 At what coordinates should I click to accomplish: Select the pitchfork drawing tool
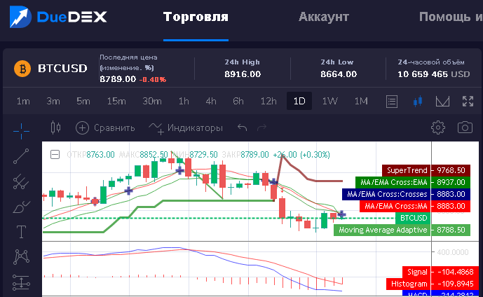pyautogui.click(x=21, y=181)
